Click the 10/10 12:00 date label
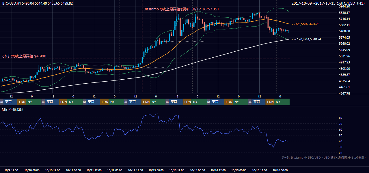369x173 pixels. click(52, 170)
